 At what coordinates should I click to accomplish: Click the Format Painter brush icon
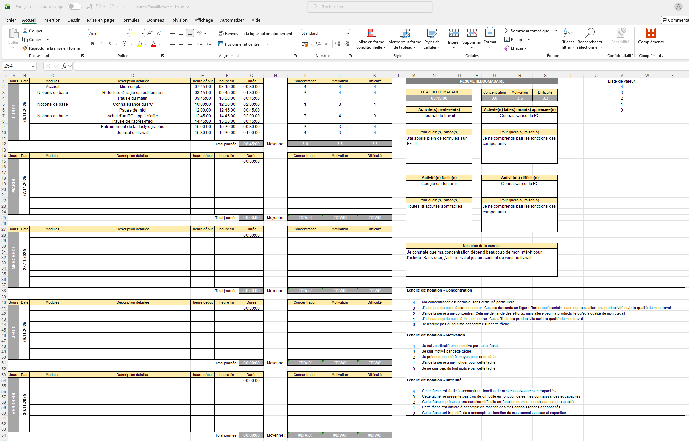25,48
